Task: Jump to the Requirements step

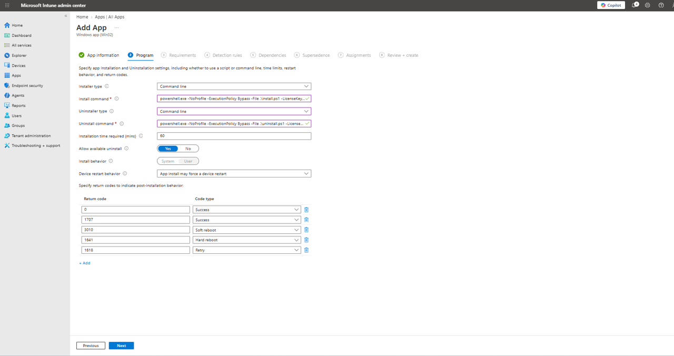Action: (x=179, y=55)
